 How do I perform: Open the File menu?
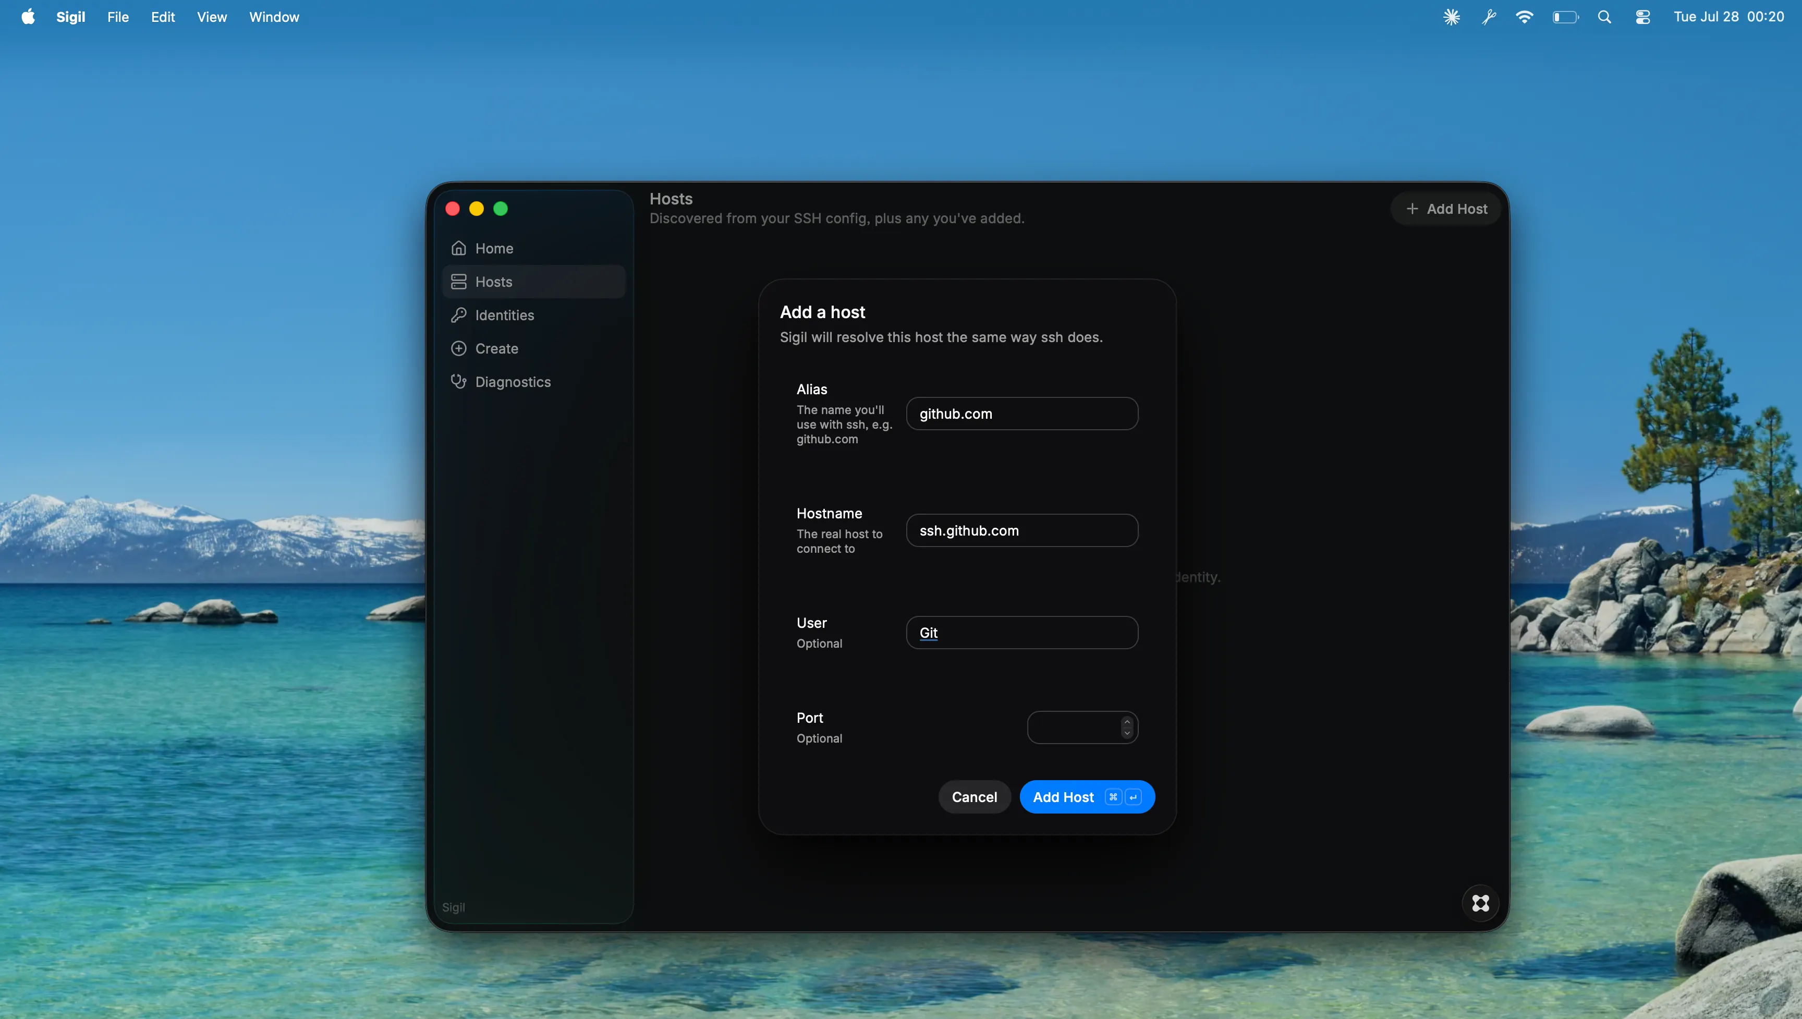point(117,17)
